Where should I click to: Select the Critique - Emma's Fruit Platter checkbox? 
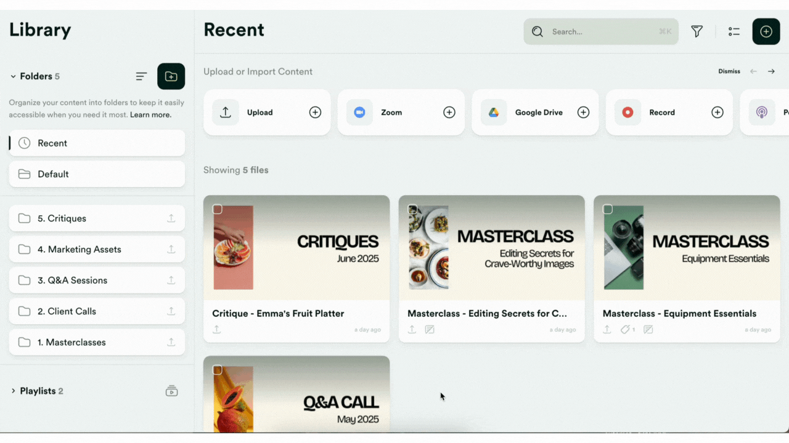[218, 209]
